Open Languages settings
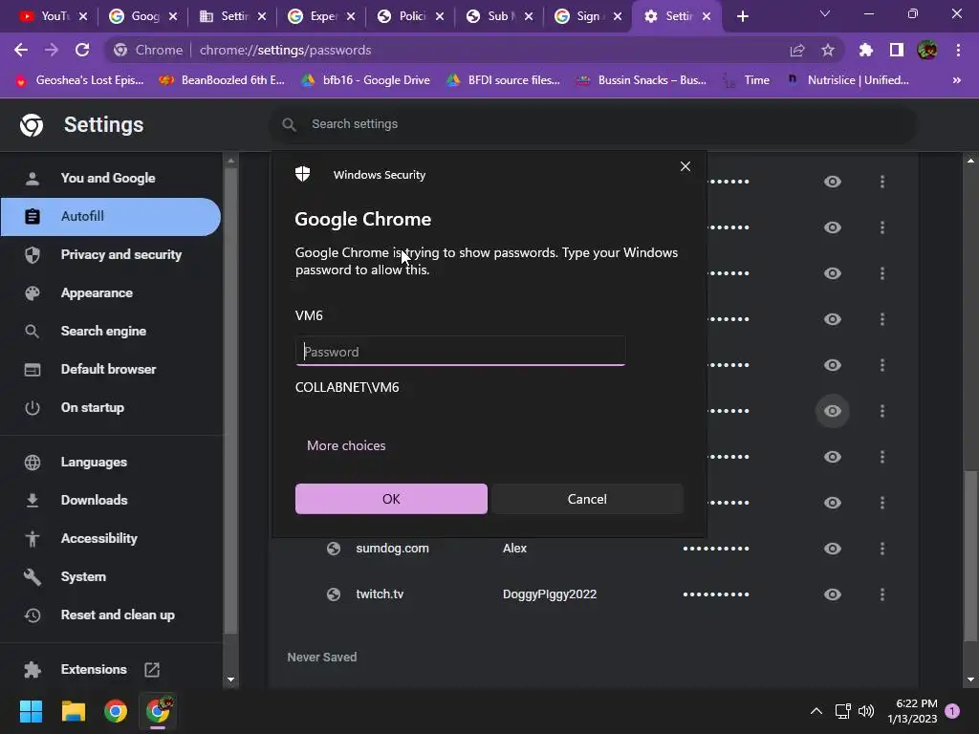Screen dimensions: 979x734 111,462
